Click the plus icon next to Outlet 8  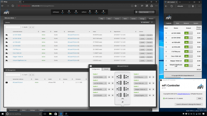pyautogui.click(x=153, y=95)
